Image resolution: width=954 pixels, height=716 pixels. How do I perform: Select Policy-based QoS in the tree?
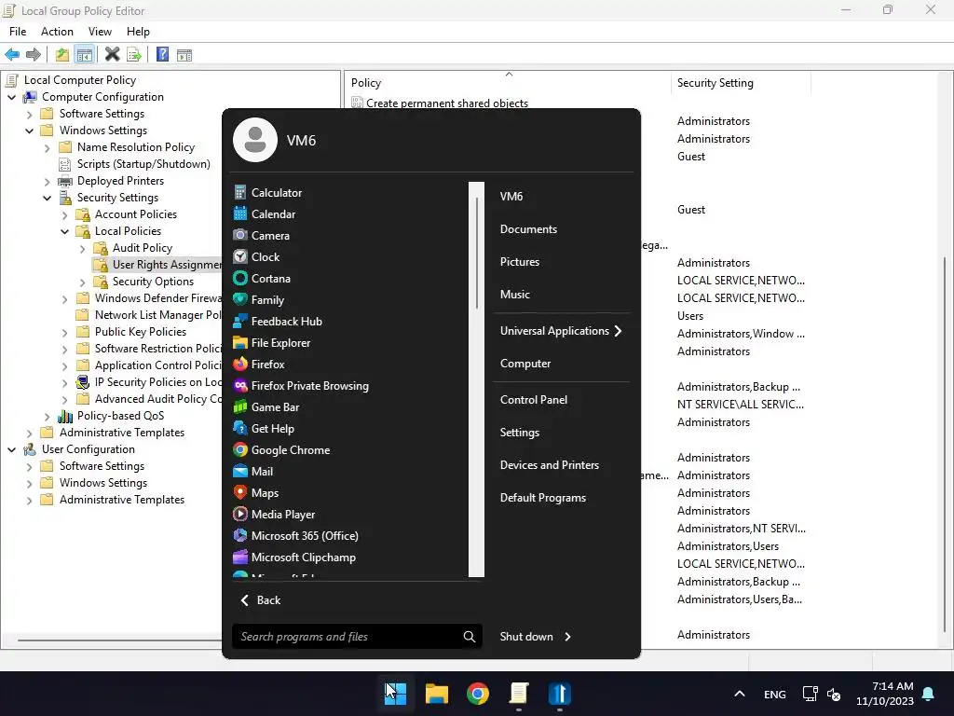click(120, 416)
